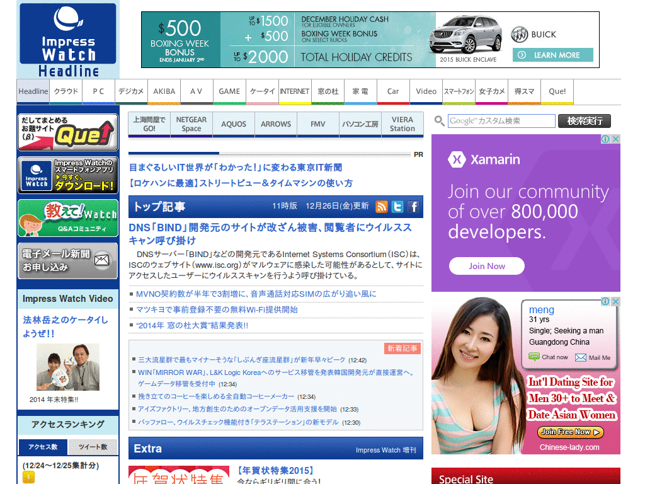Click the Xamarin logo in the ad

(484, 159)
